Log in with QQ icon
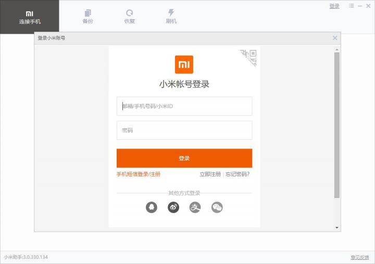The height and width of the screenshot is (264, 375). (x=152, y=207)
